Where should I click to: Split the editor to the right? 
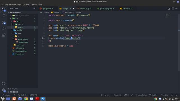click(173, 9)
